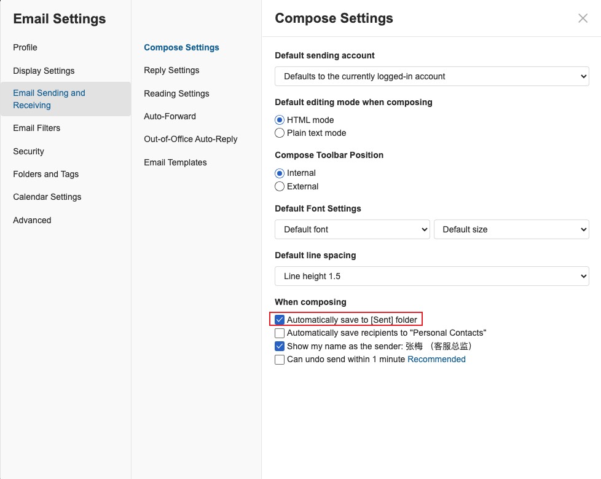Viewport: 601px width, 479px height.
Task: Open Security settings
Action: (x=29, y=151)
